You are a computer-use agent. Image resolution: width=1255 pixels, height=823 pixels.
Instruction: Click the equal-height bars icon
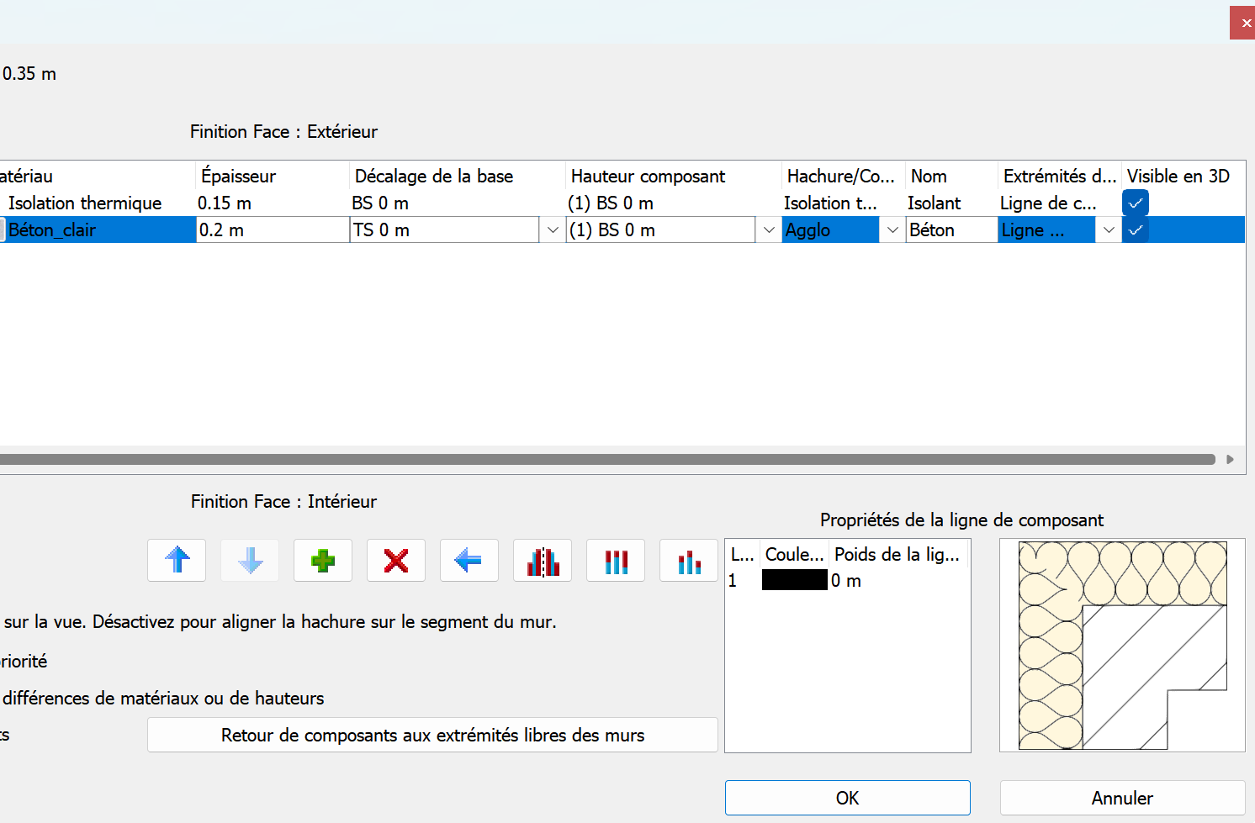pyautogui.click(x=616, y=561)
